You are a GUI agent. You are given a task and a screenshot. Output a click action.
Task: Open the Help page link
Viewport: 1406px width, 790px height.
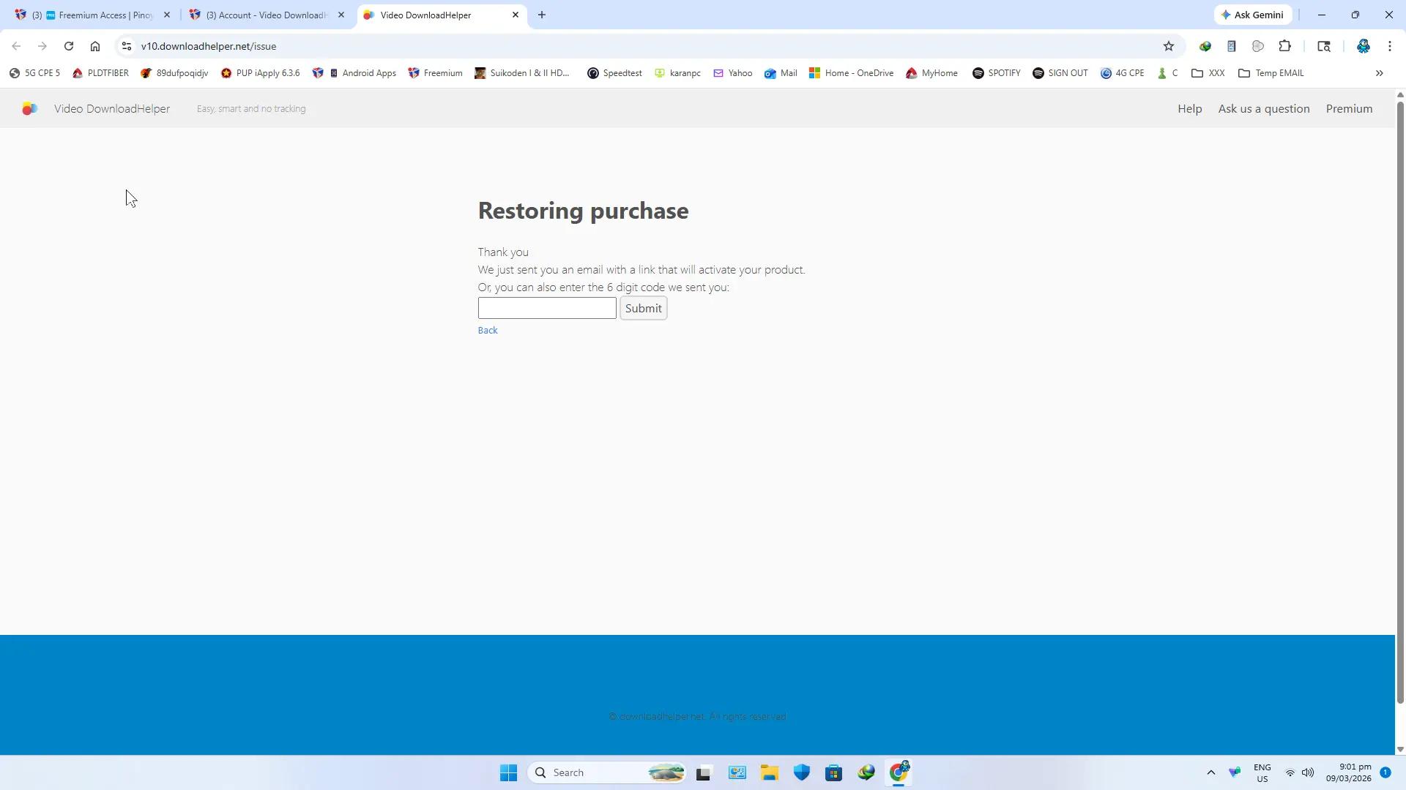[x=1189, y=108]
